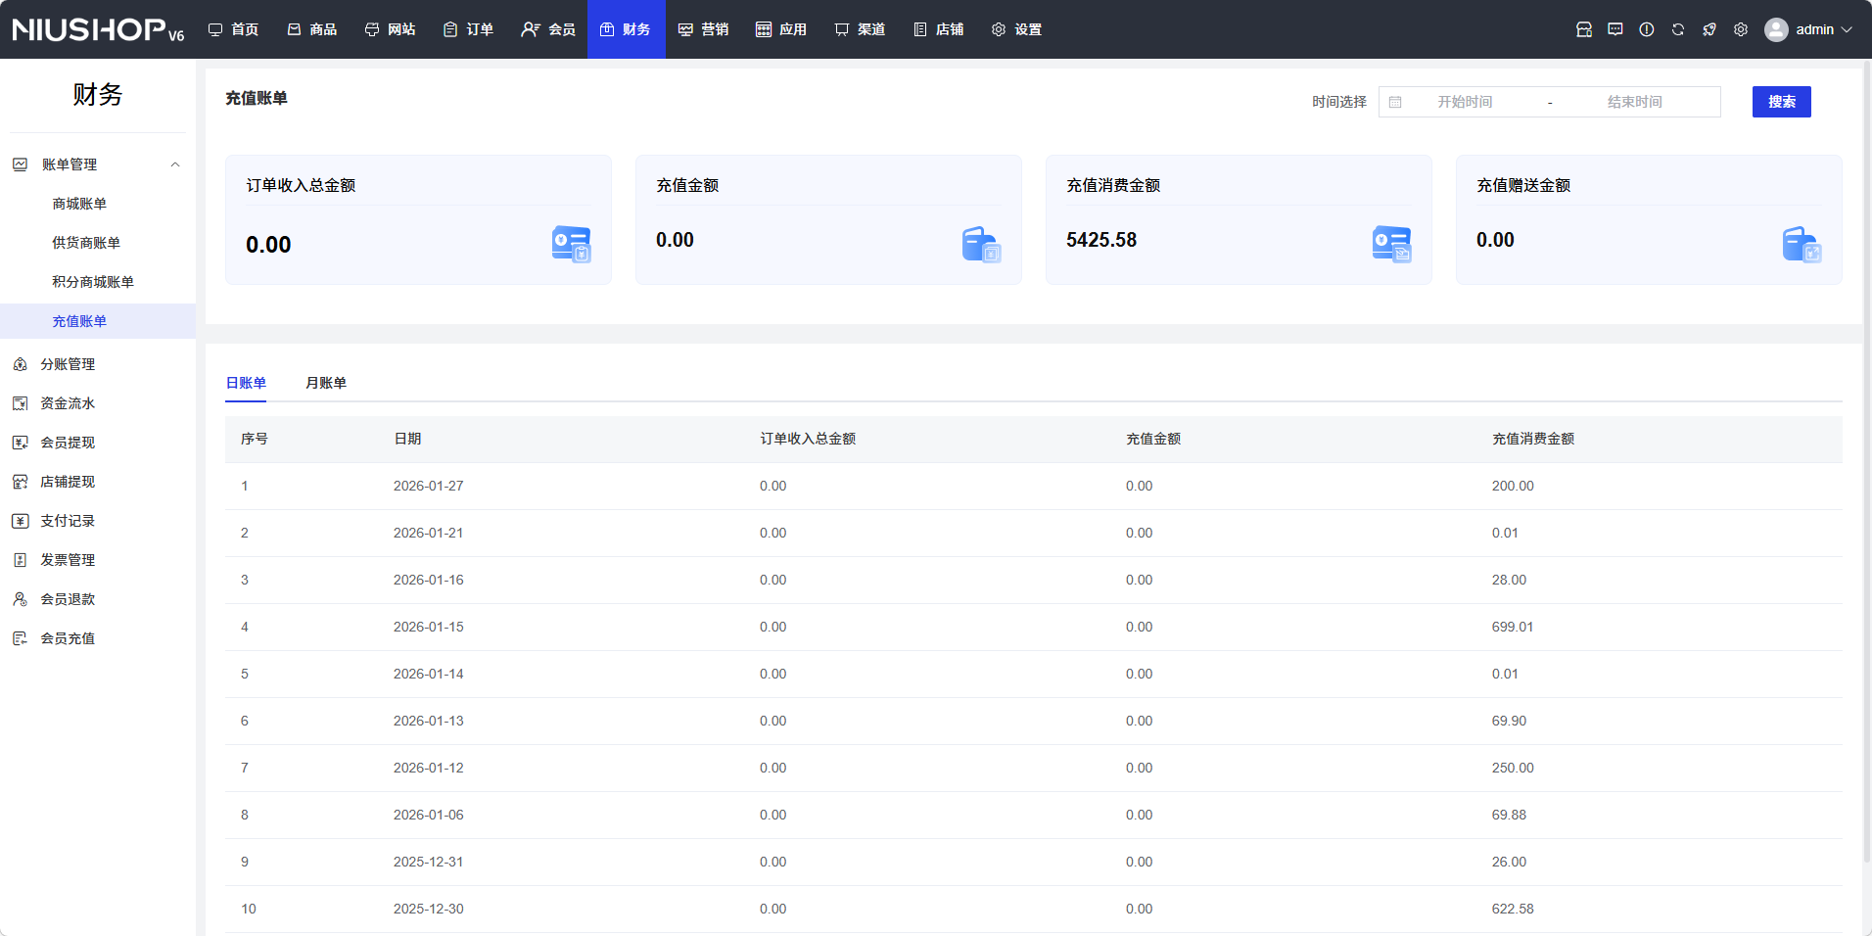Open 分账管理 in the sidebar
This screenshot has width=1872, height=936.
tap(68, 364)
